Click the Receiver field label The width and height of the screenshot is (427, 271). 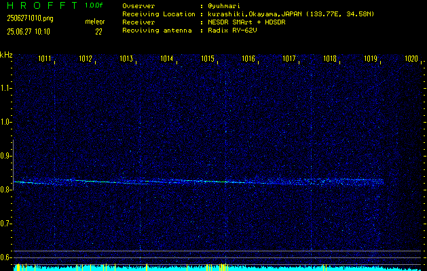click(x=138, y=22)
